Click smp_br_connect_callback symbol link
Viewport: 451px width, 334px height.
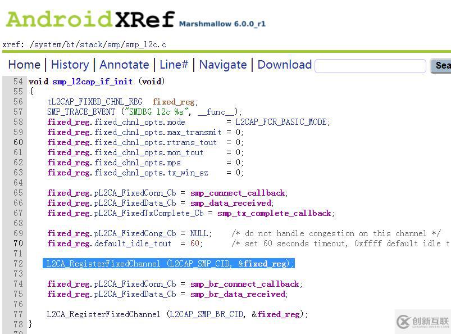pyautogui.click(x=244, y=284)
